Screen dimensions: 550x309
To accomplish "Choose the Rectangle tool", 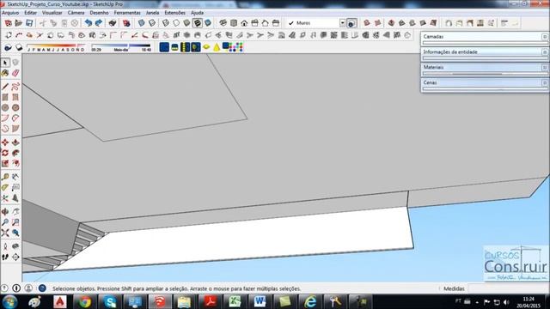I will (x=5, y=97).
